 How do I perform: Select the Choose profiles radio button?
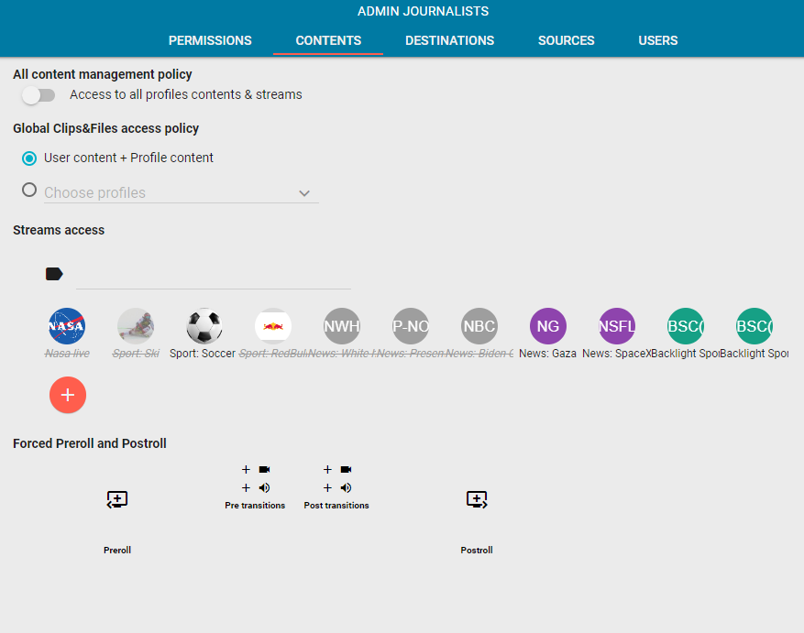point(29,191)
